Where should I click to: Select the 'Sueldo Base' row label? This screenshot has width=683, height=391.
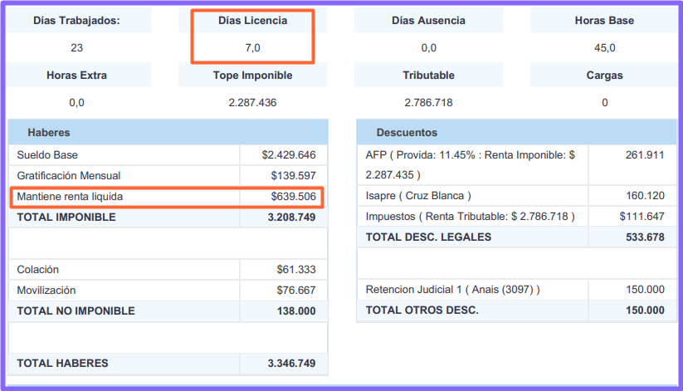click(47, 155)
